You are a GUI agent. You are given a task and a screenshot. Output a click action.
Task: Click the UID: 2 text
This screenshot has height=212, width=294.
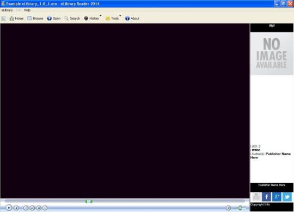tap(256, 146)
